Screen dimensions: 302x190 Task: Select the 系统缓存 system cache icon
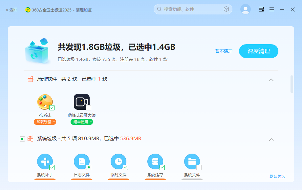click(155, 161)
